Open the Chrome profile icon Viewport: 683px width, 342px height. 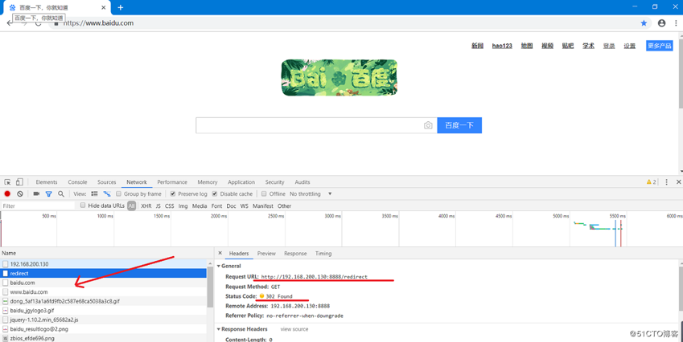(x=661, y=23)
